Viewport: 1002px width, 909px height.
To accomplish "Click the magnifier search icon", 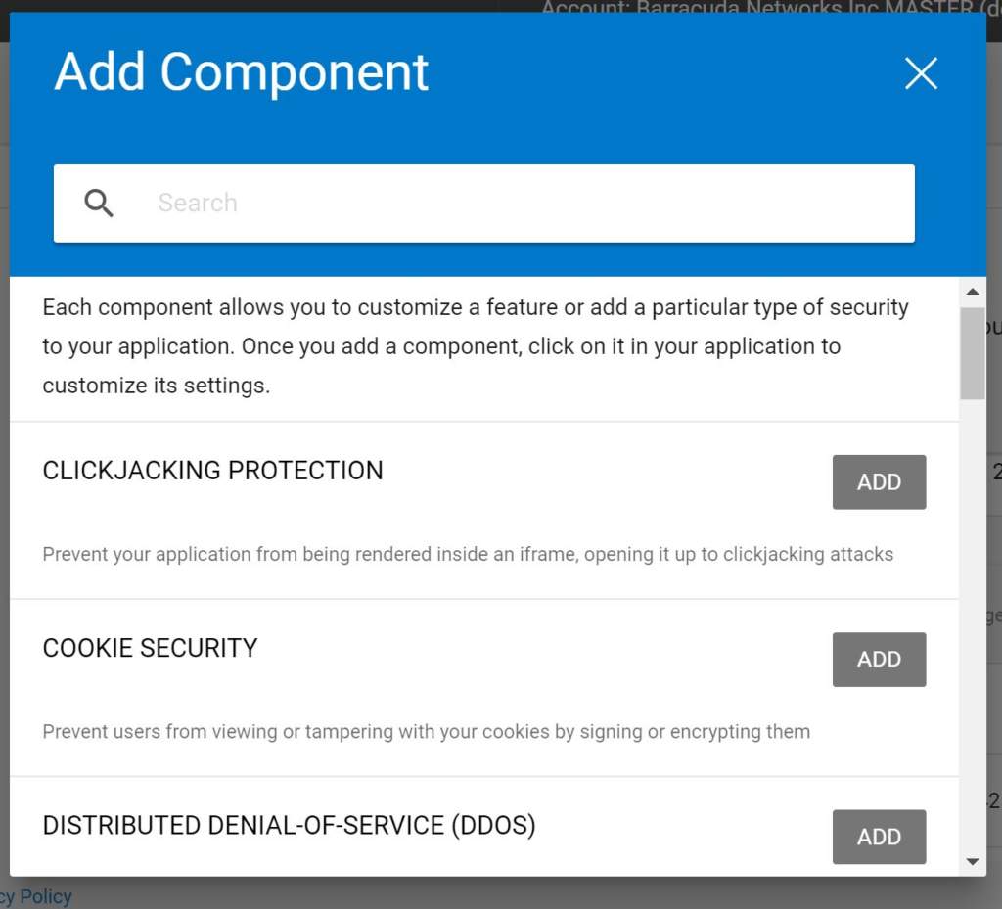I will 99,203.
